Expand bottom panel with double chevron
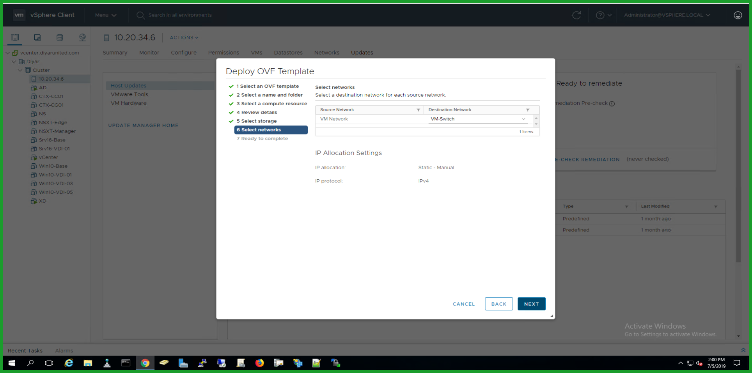 tap(743, 350)
